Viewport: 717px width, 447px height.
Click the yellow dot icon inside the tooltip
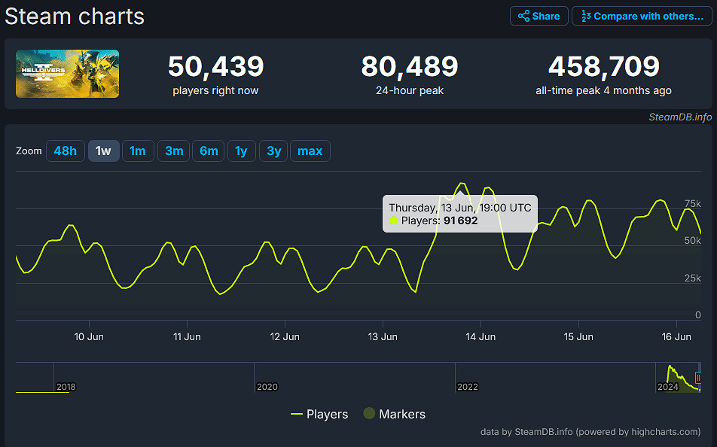click(x=393, y=220)
